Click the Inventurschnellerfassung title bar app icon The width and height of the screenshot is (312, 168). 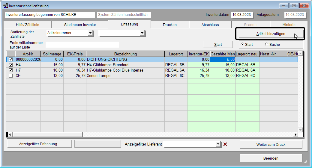5,6
